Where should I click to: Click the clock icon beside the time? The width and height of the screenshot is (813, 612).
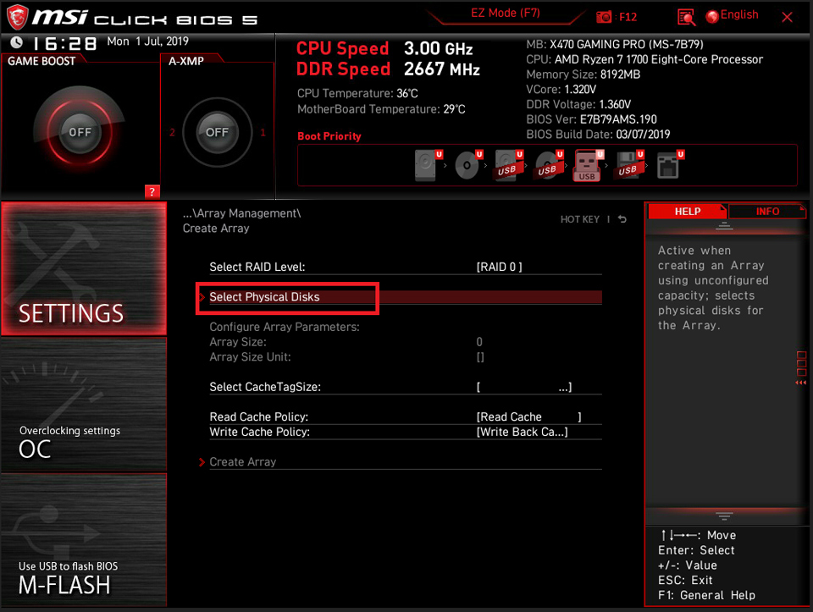16,42
